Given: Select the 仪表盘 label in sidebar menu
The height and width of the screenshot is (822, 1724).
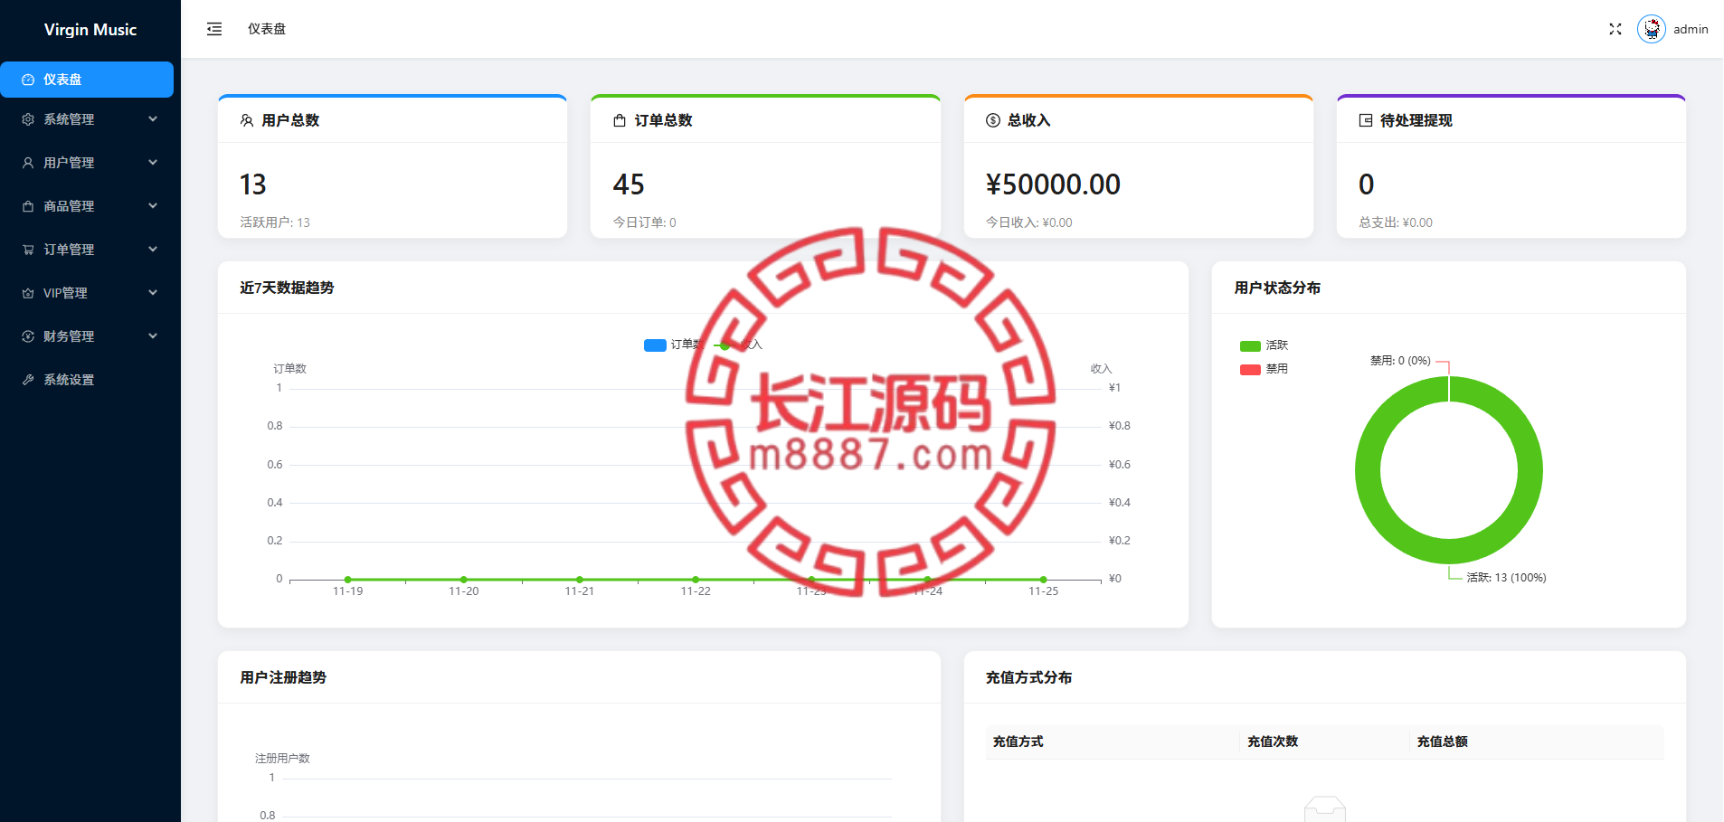Looking at the screenshot, I should 62,80.
